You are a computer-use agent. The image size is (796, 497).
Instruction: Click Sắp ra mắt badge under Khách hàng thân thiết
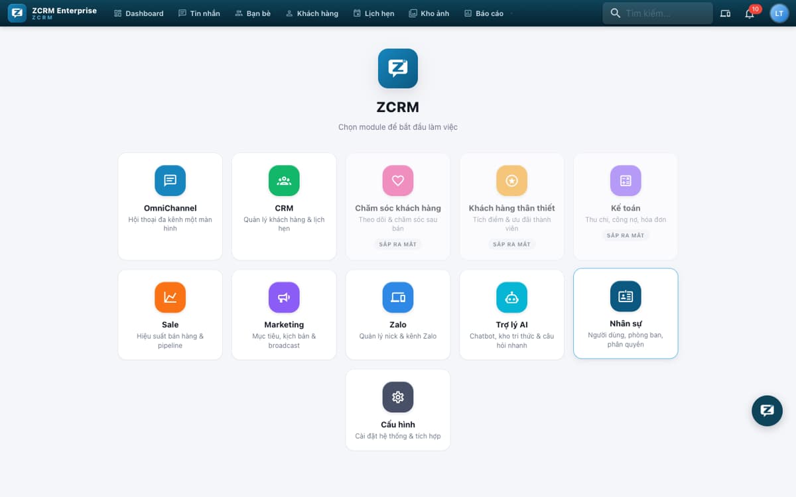[511, 245]
